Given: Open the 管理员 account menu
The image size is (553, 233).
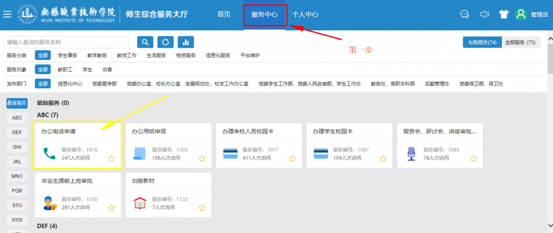Looking at the screenshot, I should click(539, 15).
